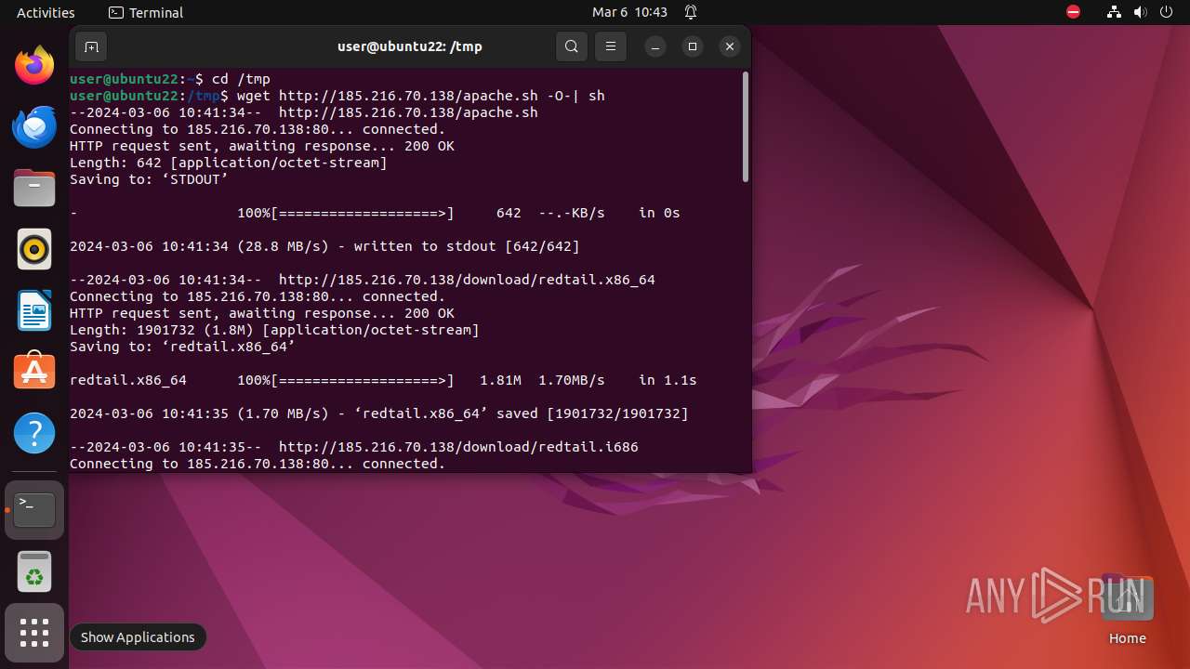Open the clock calendar at Mar 6 10:43
Viewport: 1190px width, 669px height.
[x=629, y=12]
